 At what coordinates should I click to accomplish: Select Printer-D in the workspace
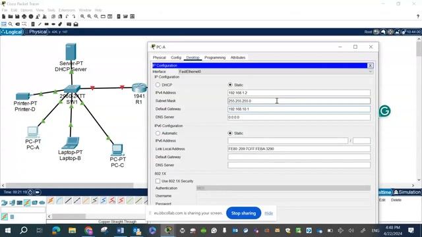tap(23, 96)
